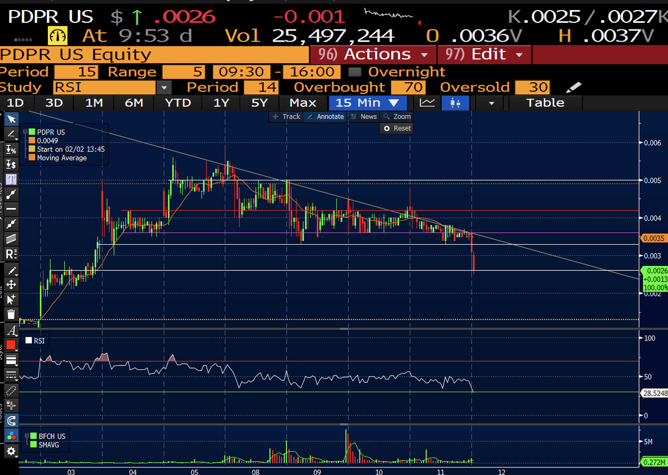
Task: Select the candlestick chart type icon
Action: point(455,103)
